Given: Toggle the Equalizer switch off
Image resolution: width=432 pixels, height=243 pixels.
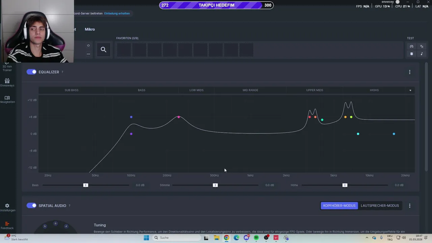Looking at the screenshot, I should [x=31, y=72].
